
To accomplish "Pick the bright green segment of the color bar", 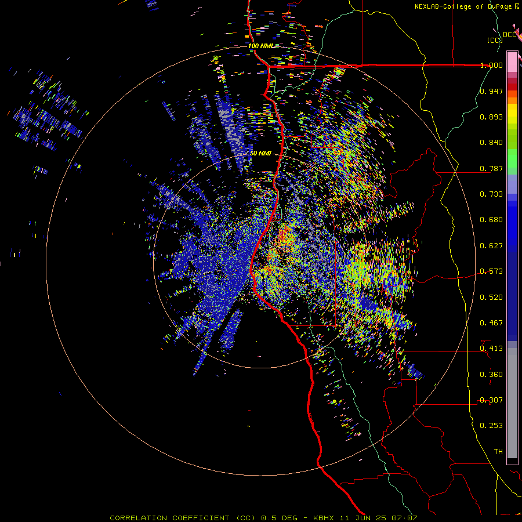I will pos(512,158).
